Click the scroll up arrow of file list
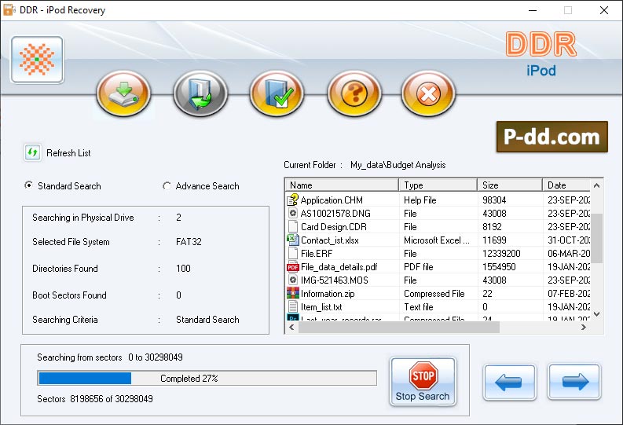The width and height of the screenshot is (623, 425). pos(596,185)
